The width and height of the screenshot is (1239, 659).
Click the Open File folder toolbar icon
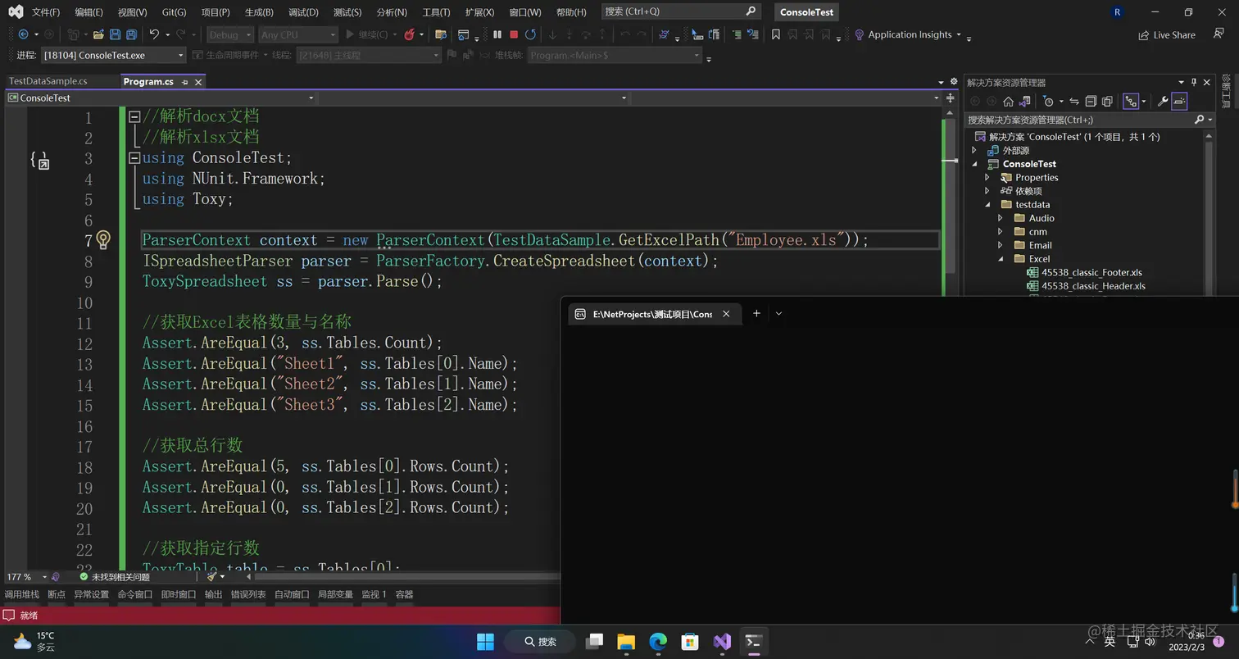98,34
